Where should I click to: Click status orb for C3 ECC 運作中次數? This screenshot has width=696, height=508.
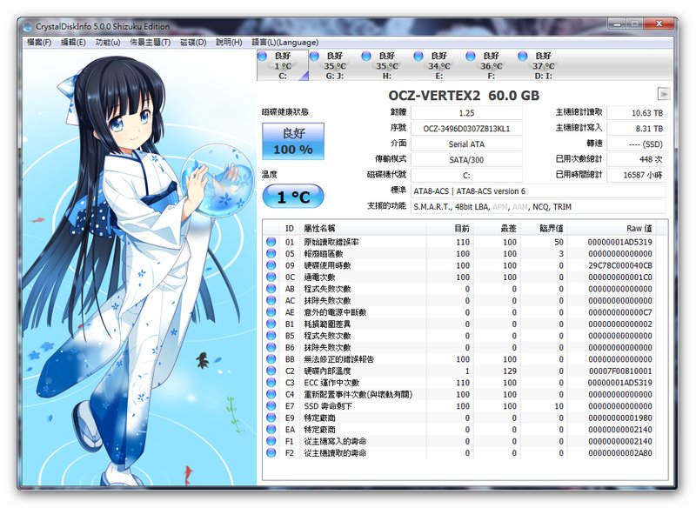pos(271,383)
